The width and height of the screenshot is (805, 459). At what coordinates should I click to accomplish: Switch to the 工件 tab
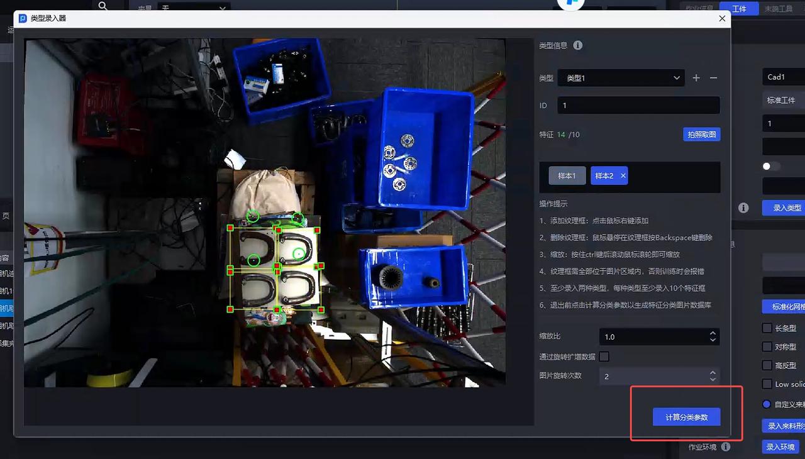pyautogui.click(x=739, y=9)
